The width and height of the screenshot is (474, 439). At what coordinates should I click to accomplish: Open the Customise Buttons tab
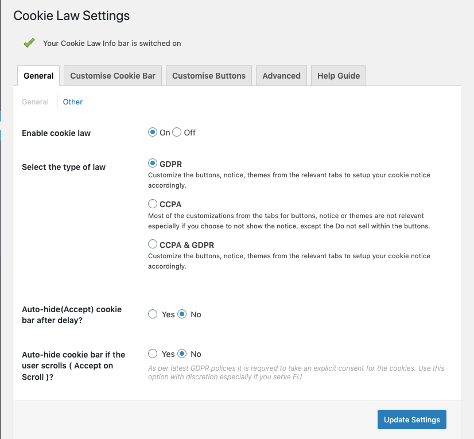[209, 76]
